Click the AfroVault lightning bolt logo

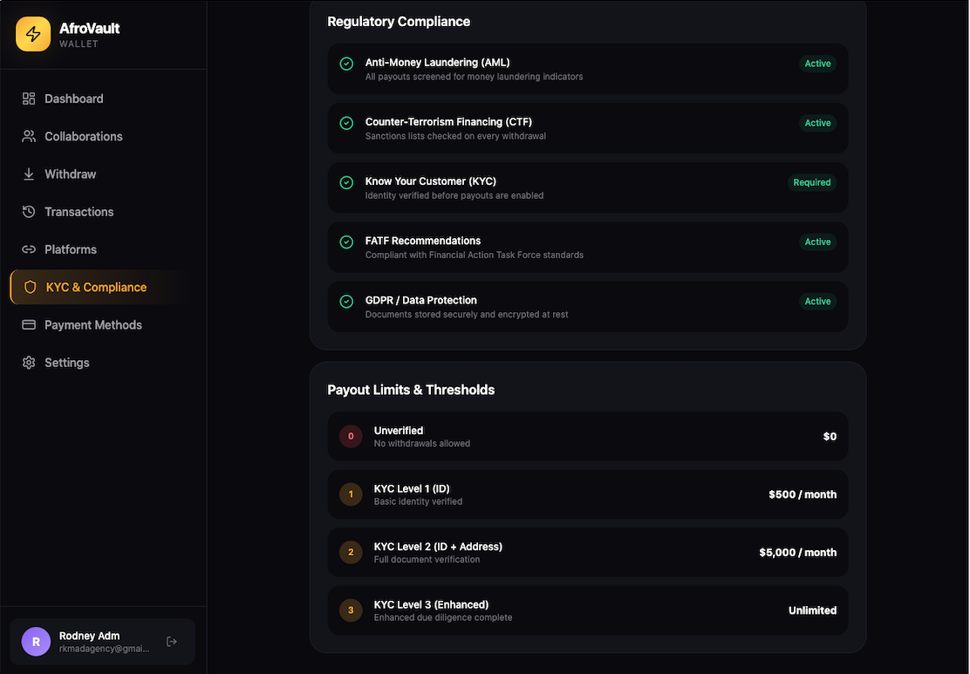click(33, 34)
